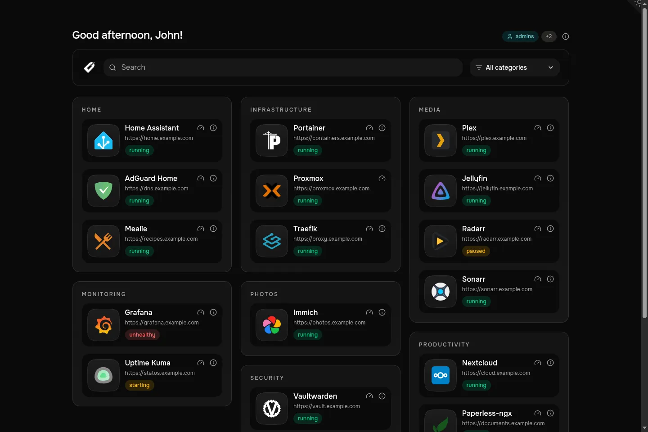This screenshot has width=648, height=432.
Task: Open the Grafana app icon
Action: pos(103,325)
